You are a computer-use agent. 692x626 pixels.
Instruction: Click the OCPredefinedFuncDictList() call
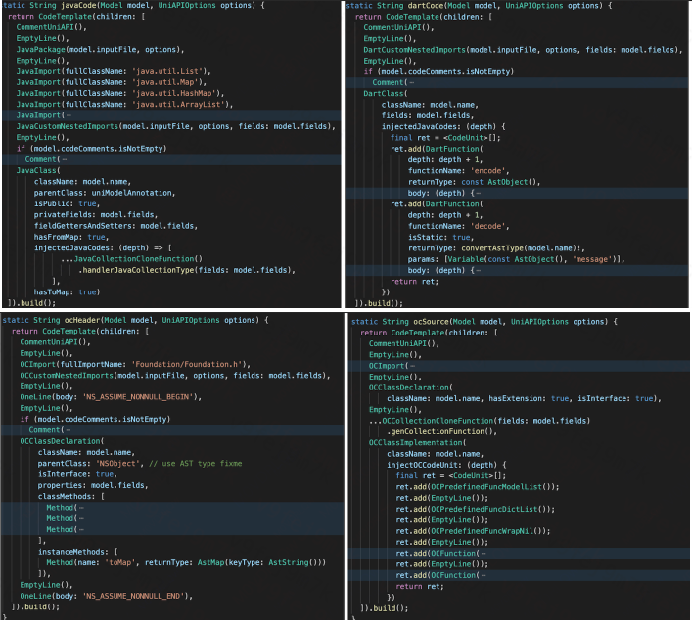(488, 509)
